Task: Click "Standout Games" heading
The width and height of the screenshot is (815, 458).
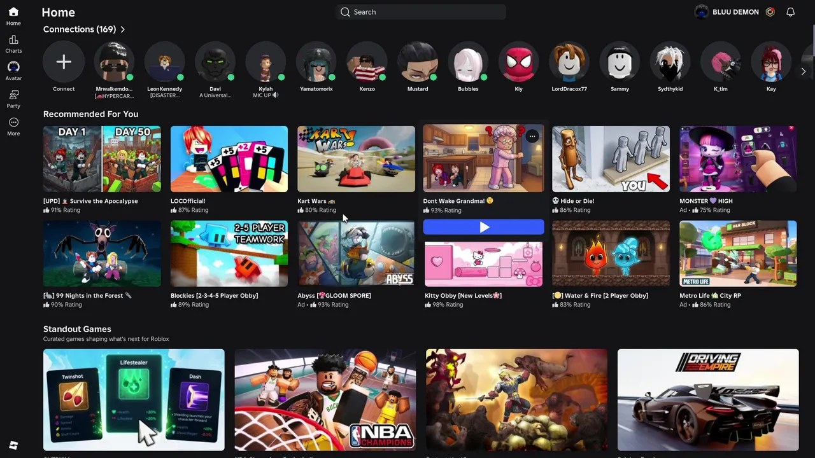Action: (77, 329)
